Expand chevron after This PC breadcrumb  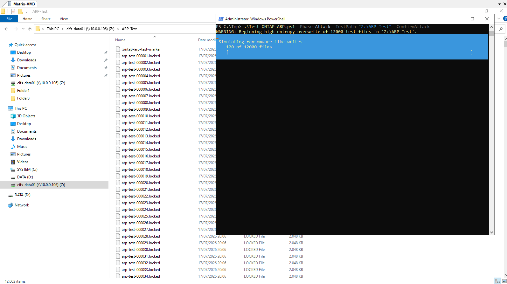tap(63, 29)
